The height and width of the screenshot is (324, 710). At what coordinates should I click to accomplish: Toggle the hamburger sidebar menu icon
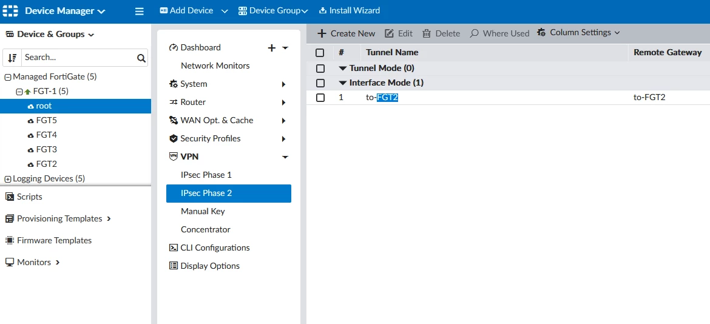[x=140, y=12]
